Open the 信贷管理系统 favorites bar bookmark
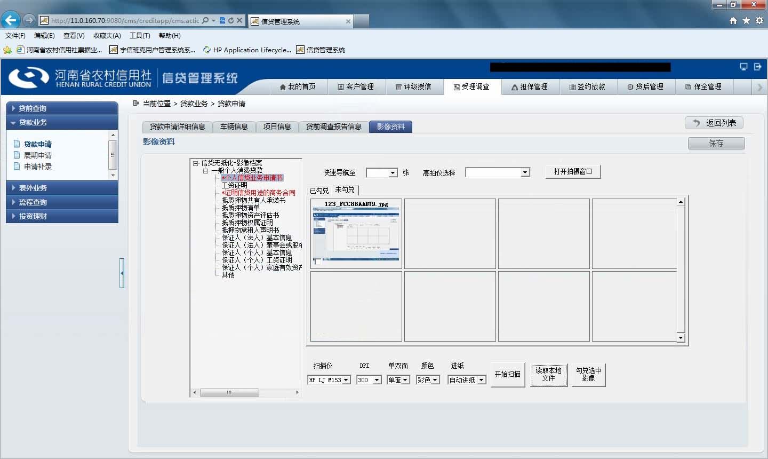Image resolution: width=768 pixels, height=459 pixels. (x=321, y=50)
